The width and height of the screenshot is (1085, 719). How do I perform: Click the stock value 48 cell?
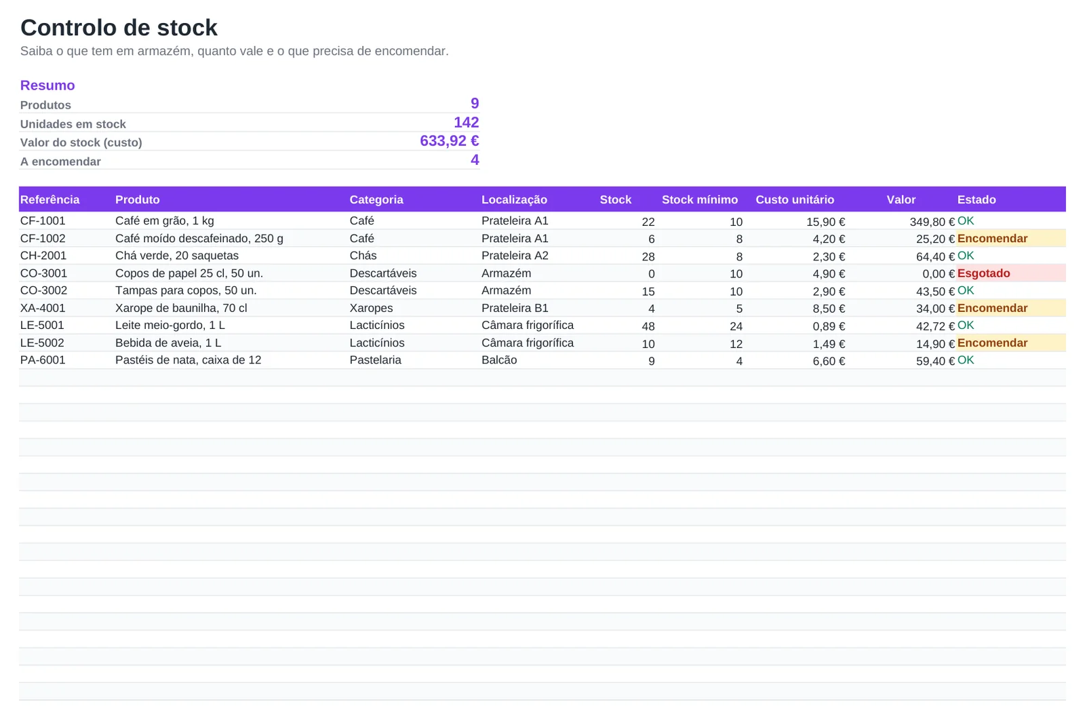pos(648,326)
